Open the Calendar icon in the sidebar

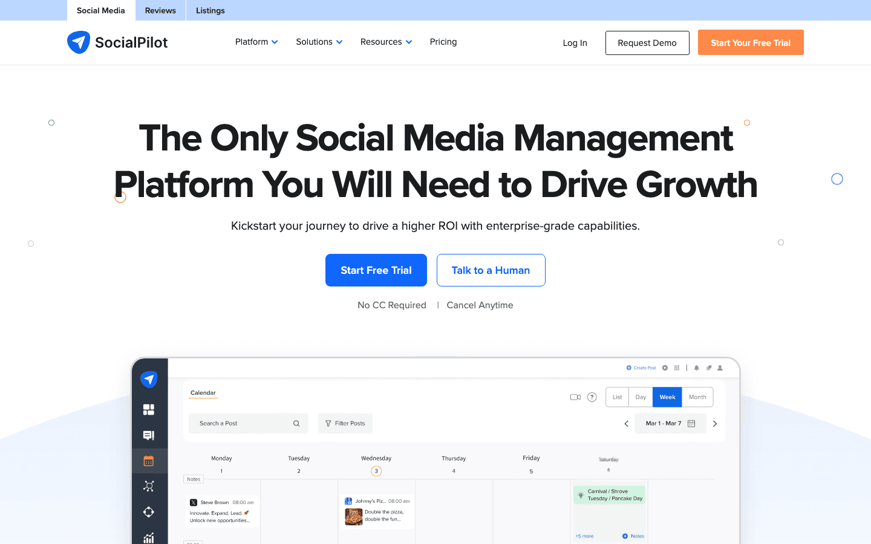click(149, 460)
